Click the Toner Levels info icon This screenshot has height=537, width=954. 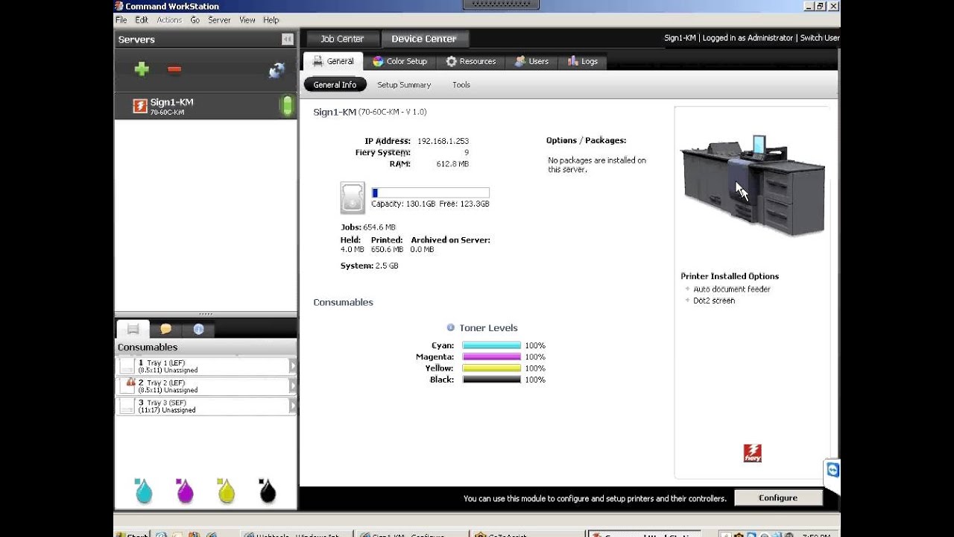pyautogui.click(x=450, y=327)
